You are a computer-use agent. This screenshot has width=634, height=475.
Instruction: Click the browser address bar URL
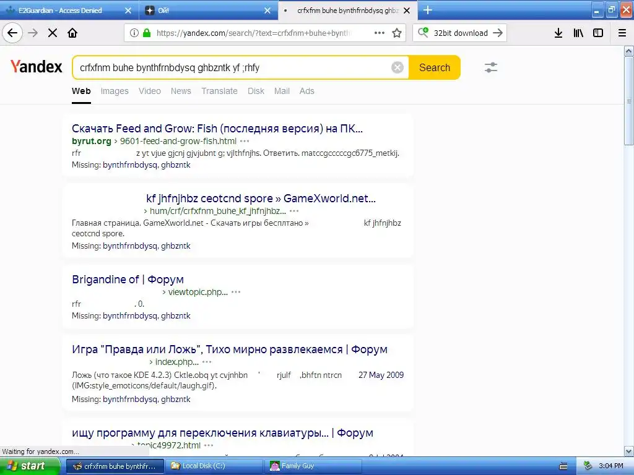point(253,33)
